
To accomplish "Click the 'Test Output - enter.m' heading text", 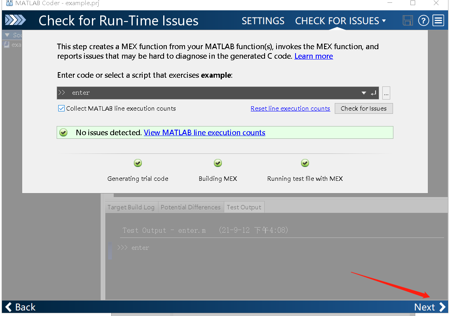I will 164,230.
